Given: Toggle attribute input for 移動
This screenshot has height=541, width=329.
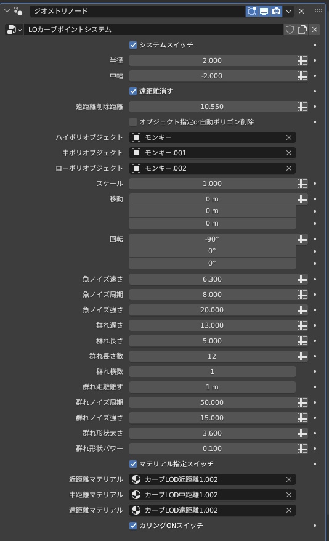Looking at the screenshot, I should (x=303, y=199).
